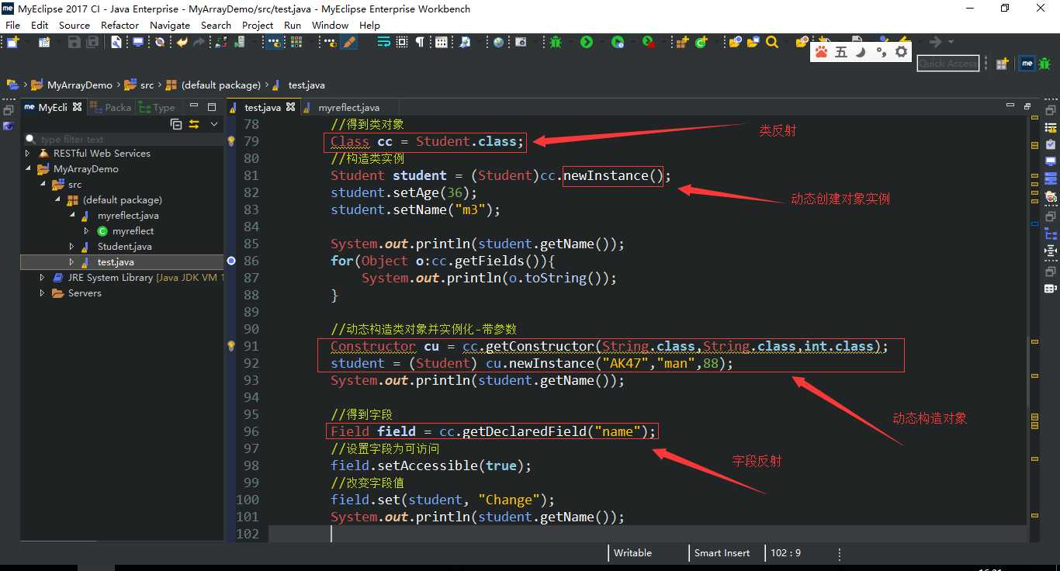This screenshot has height=571, width=1060.
Task: Open the Refactor menu
Action: pos(120,25)
